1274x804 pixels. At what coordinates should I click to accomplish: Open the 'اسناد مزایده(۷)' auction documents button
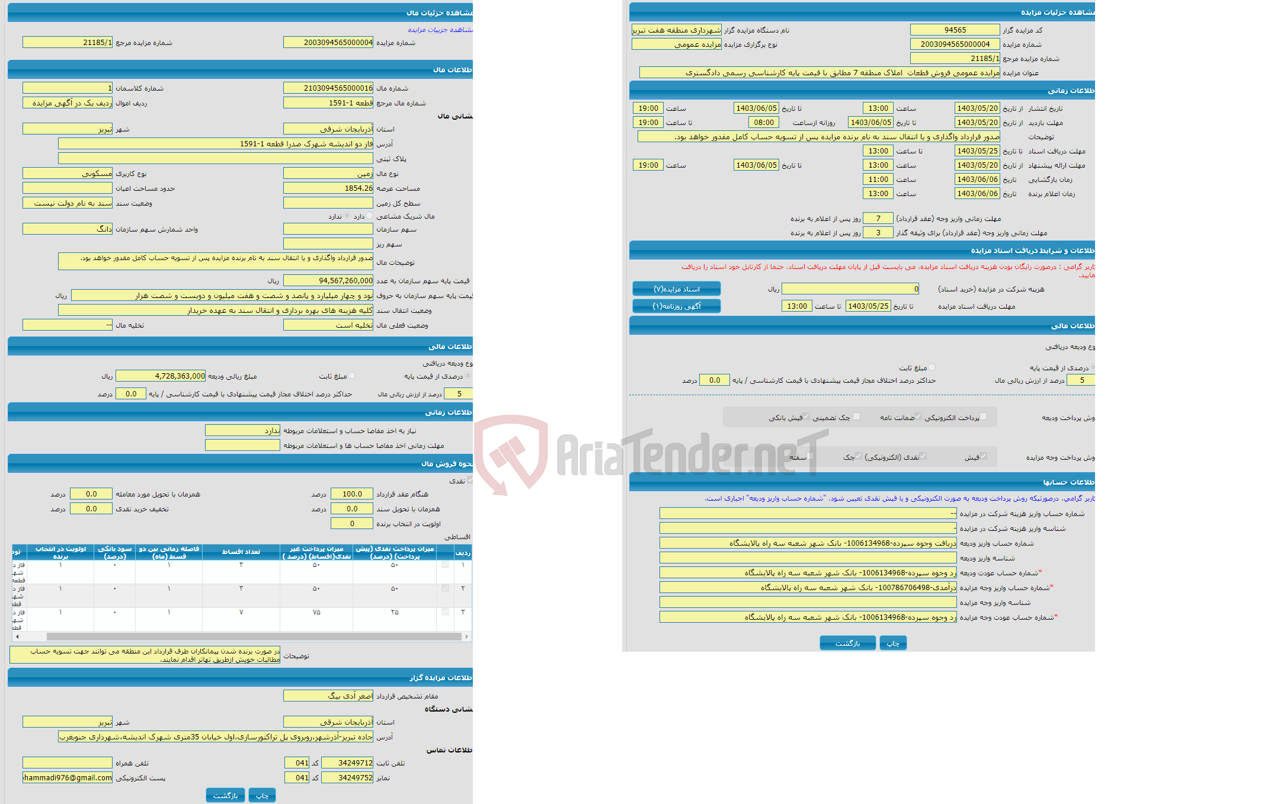[x=677, y=289]
